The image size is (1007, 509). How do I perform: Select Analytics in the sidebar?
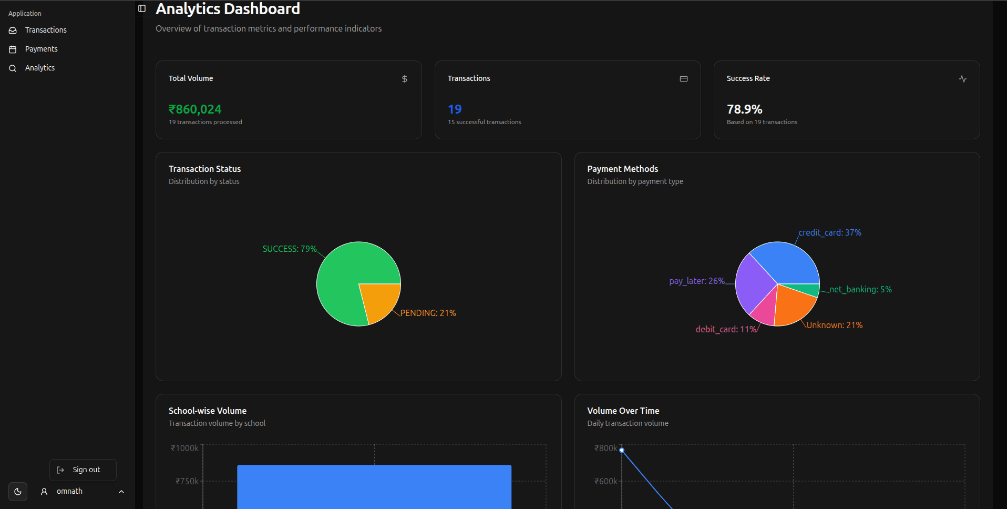[x=39, y=68]
